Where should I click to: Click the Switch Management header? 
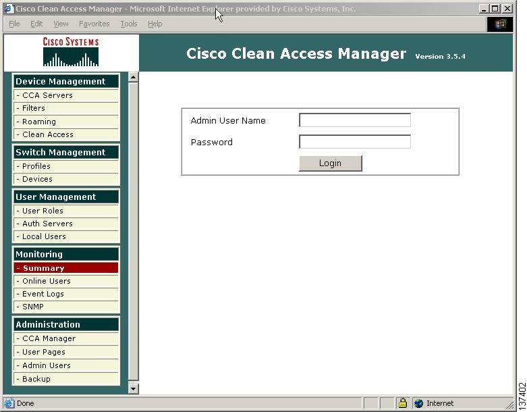pos(66,153)
